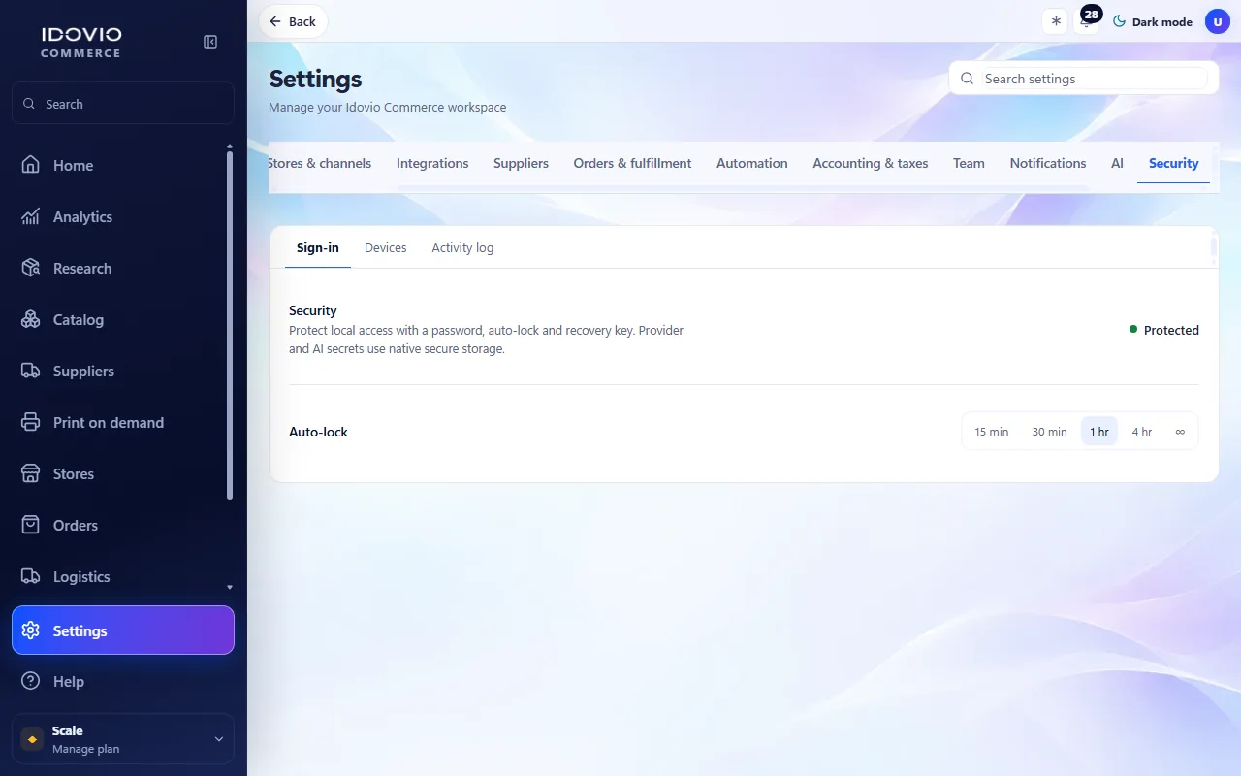This screenshot has width=1241, height=776.
Task: Open the Settings sidebar item
Action: tap(123, 630)
